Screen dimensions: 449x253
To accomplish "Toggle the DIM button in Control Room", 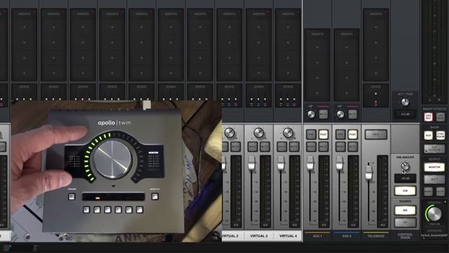I will pos(405,190).
